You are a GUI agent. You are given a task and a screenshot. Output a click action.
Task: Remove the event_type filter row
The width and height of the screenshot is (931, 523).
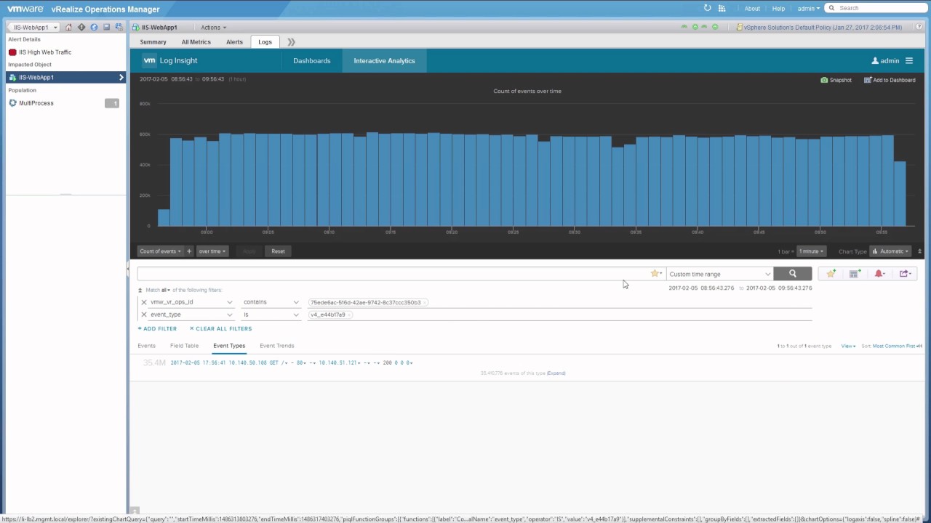point(144,315)
